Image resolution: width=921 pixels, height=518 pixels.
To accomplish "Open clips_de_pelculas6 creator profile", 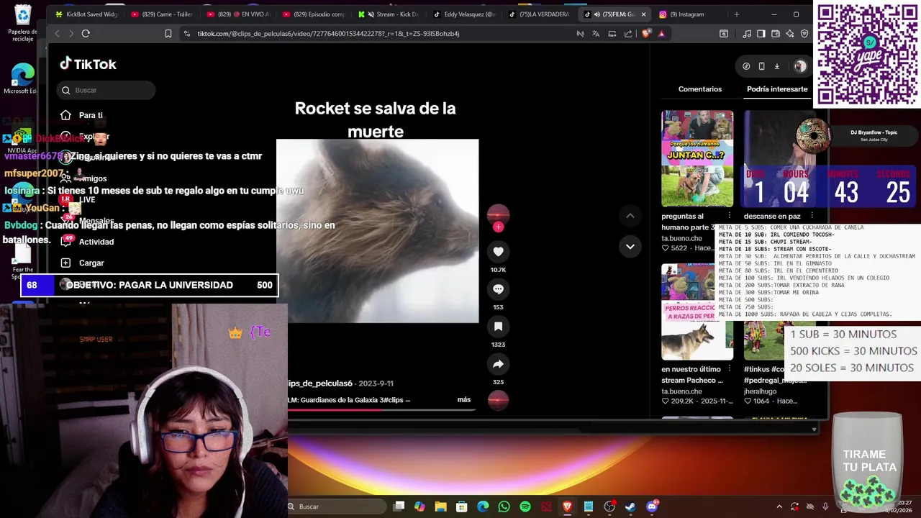I will tap(320, 383).
